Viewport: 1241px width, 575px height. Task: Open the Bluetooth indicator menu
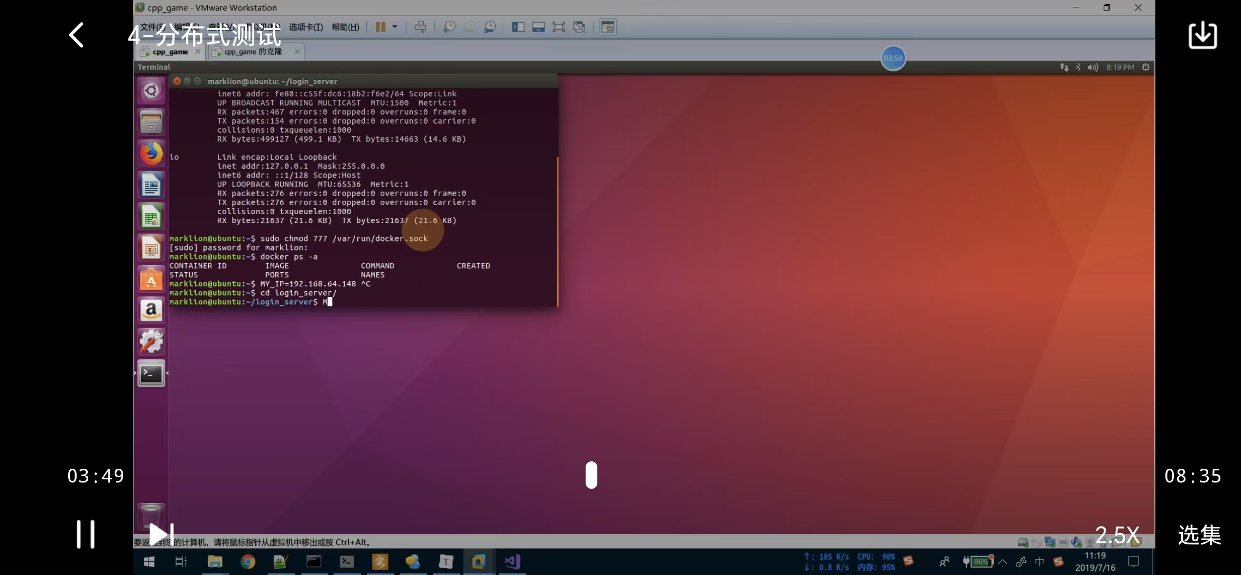click(1078, 67)
